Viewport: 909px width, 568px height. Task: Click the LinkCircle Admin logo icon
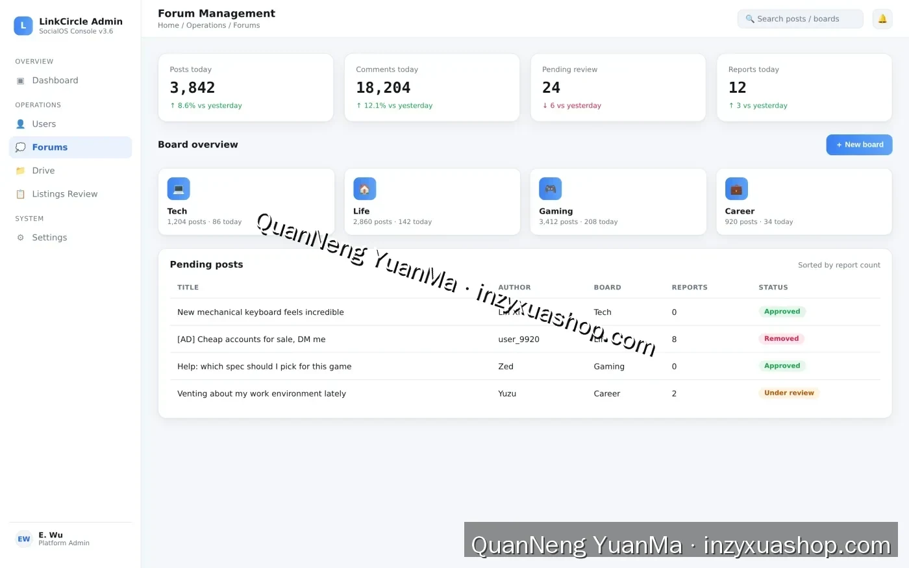pyautogui.click(x=23, y=26)
